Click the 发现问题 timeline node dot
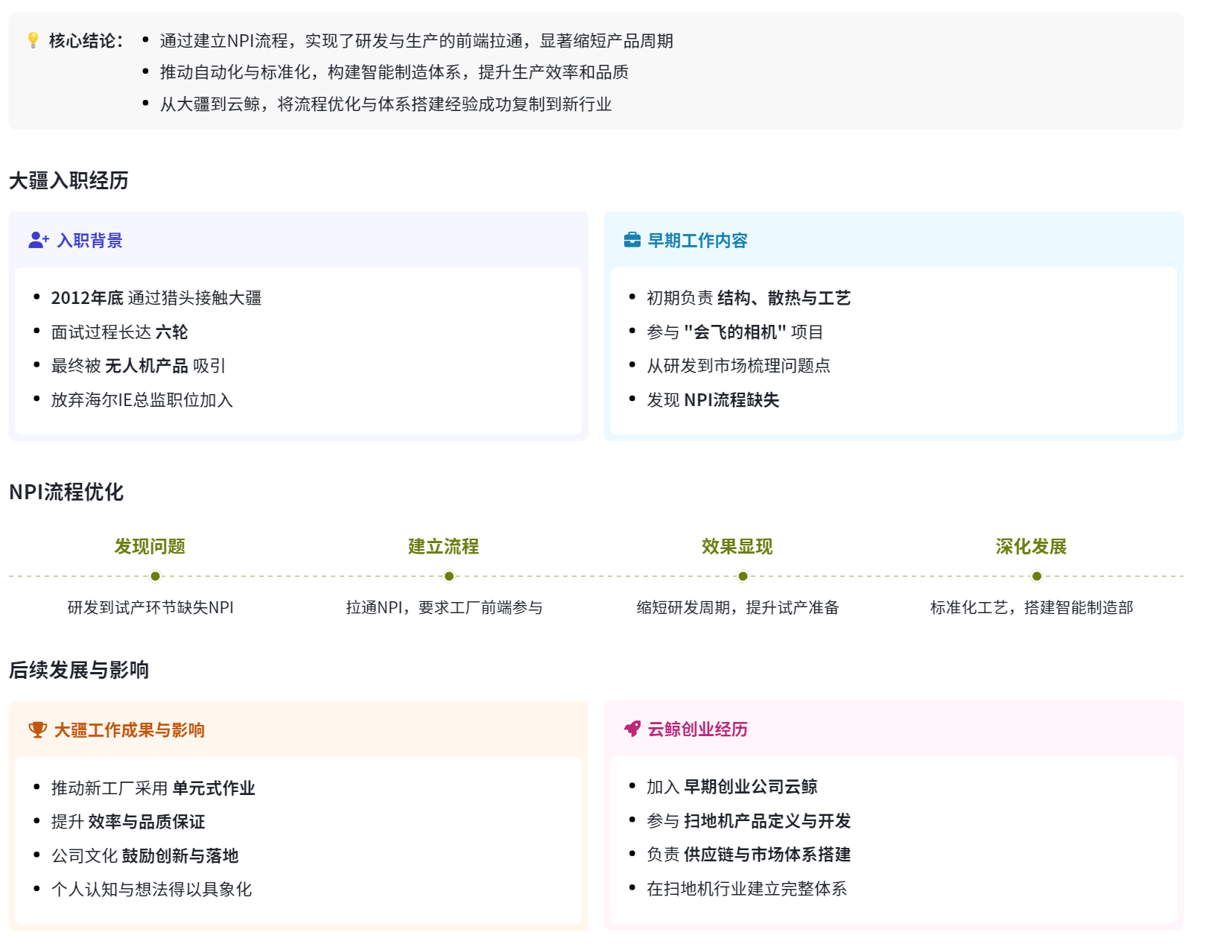 pyautogui.click(x=153, y=575)
